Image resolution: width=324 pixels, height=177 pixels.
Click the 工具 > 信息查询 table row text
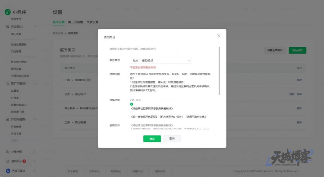[75, 80]
